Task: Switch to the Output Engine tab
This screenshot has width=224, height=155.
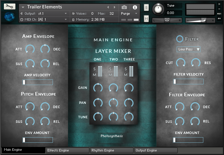Action: [156, 150]
